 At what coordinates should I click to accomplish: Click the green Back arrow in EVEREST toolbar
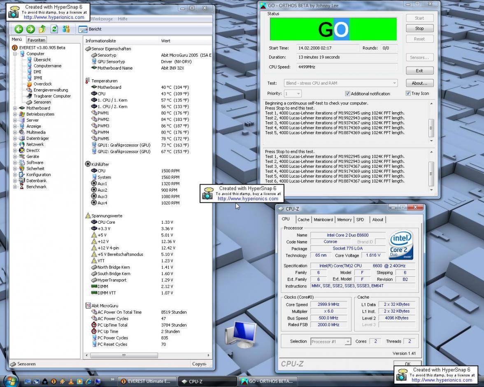(19, 29)
